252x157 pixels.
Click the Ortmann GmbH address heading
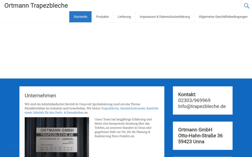tap(195, 130)
